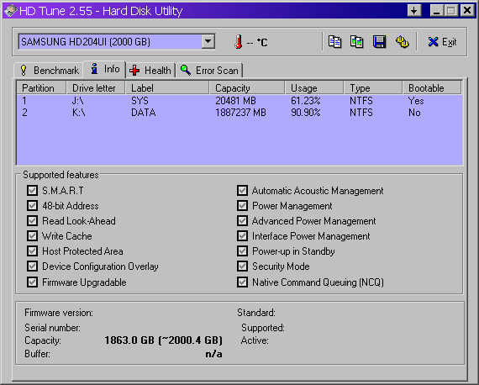Click the Exit button
Screen dimensions: 479x385
click(x=442, y=42)
